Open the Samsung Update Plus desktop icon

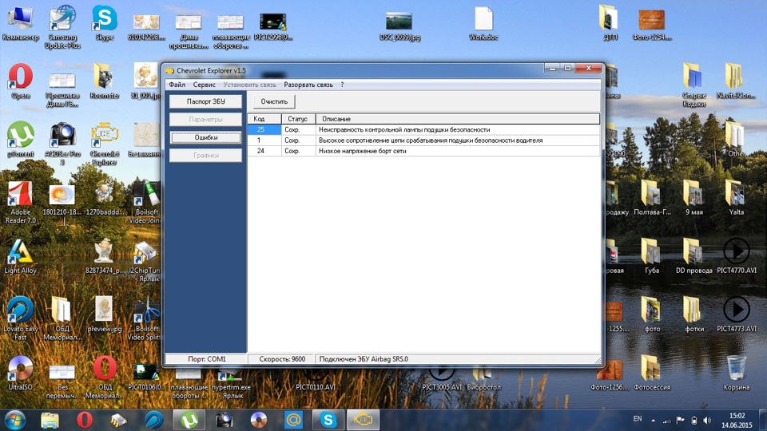(x=62, y=26)
